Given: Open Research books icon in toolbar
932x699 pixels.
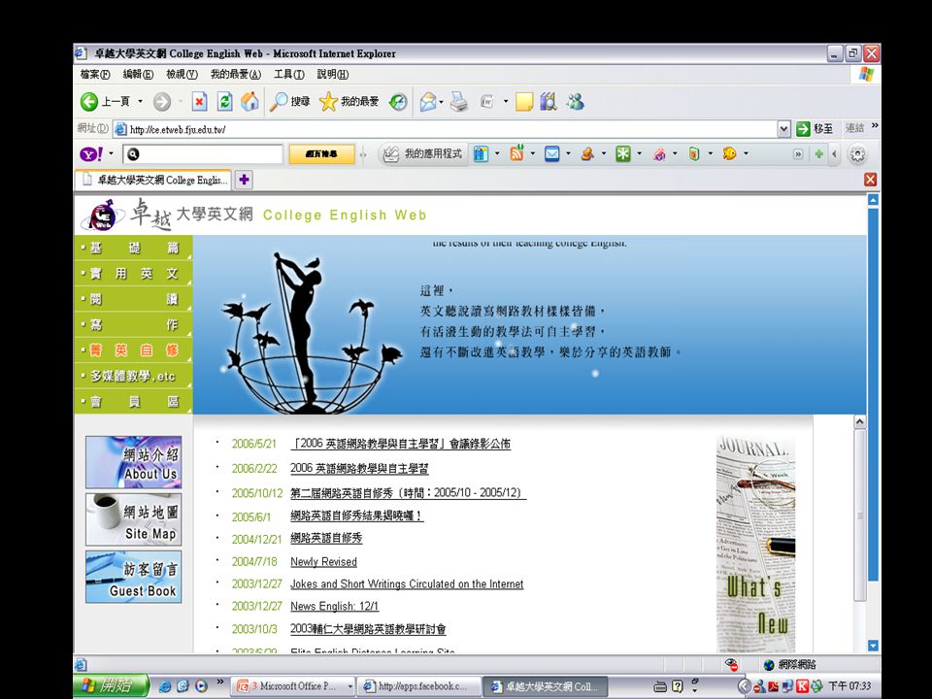Looking at the screenshot, I should [x=548, y=102].
